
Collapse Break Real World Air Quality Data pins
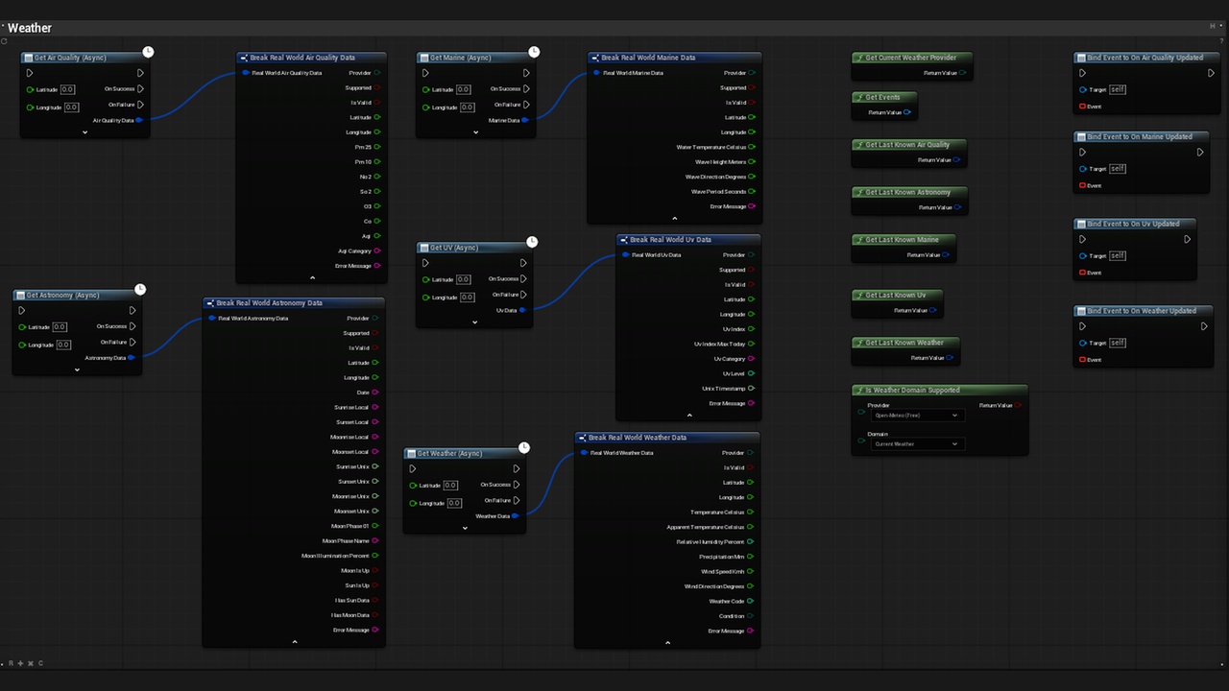(312, 277)
